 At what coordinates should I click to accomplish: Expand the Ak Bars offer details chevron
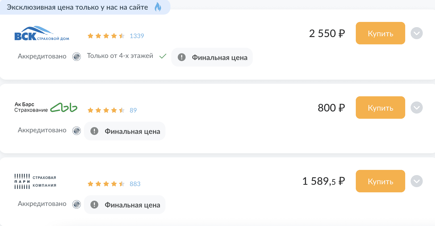click(x=416, y=108)
